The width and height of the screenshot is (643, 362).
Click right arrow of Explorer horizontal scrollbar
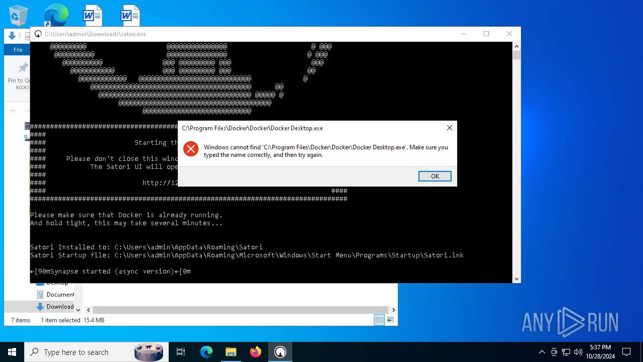pos(393,310)
